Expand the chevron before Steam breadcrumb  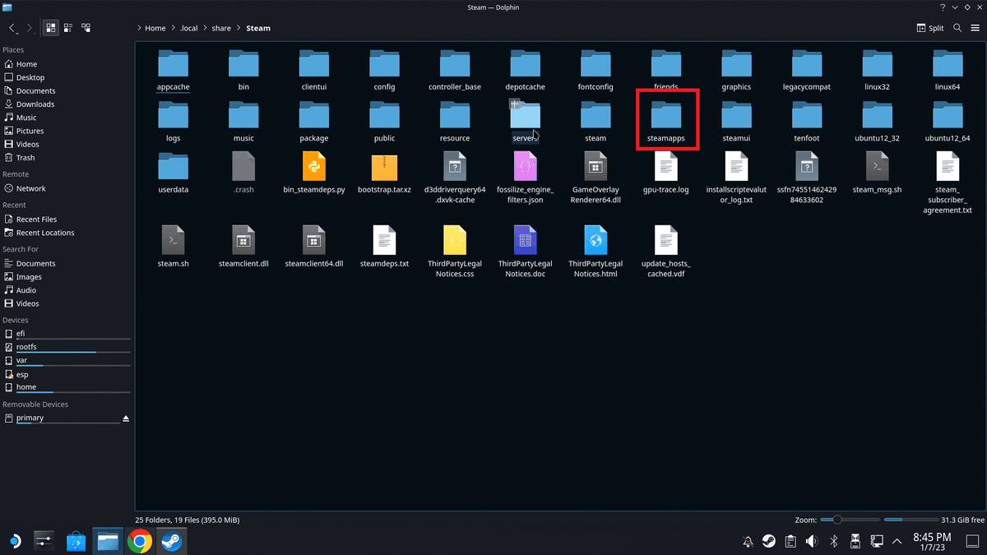[239, 28]
